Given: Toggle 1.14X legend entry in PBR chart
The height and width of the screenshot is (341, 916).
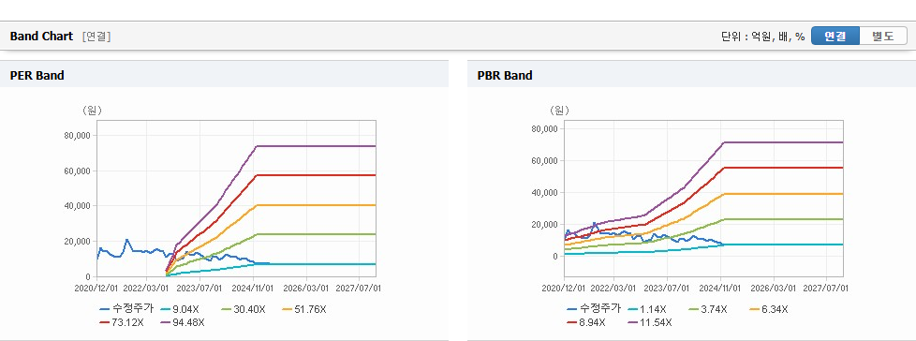Looking at the screenshot, I should point(646,309).
